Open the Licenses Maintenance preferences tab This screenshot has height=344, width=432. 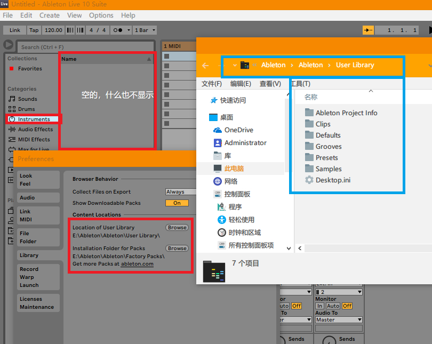(38, 303)
